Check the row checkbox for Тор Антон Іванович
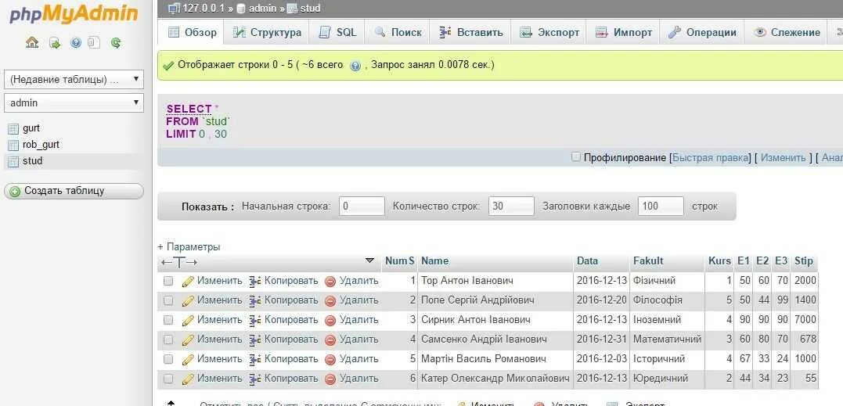843x406 pixels. (168, 281)
